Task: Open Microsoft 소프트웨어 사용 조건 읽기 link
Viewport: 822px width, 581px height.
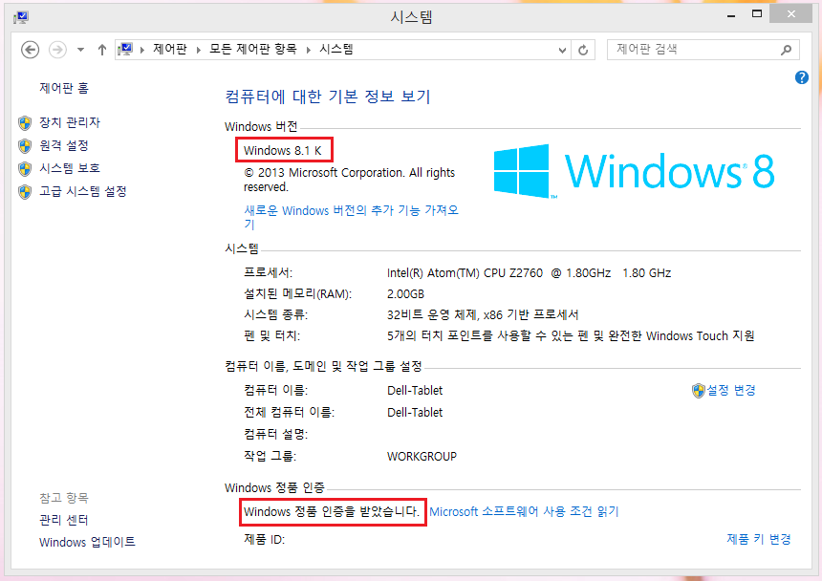Action: click(524, 511)
